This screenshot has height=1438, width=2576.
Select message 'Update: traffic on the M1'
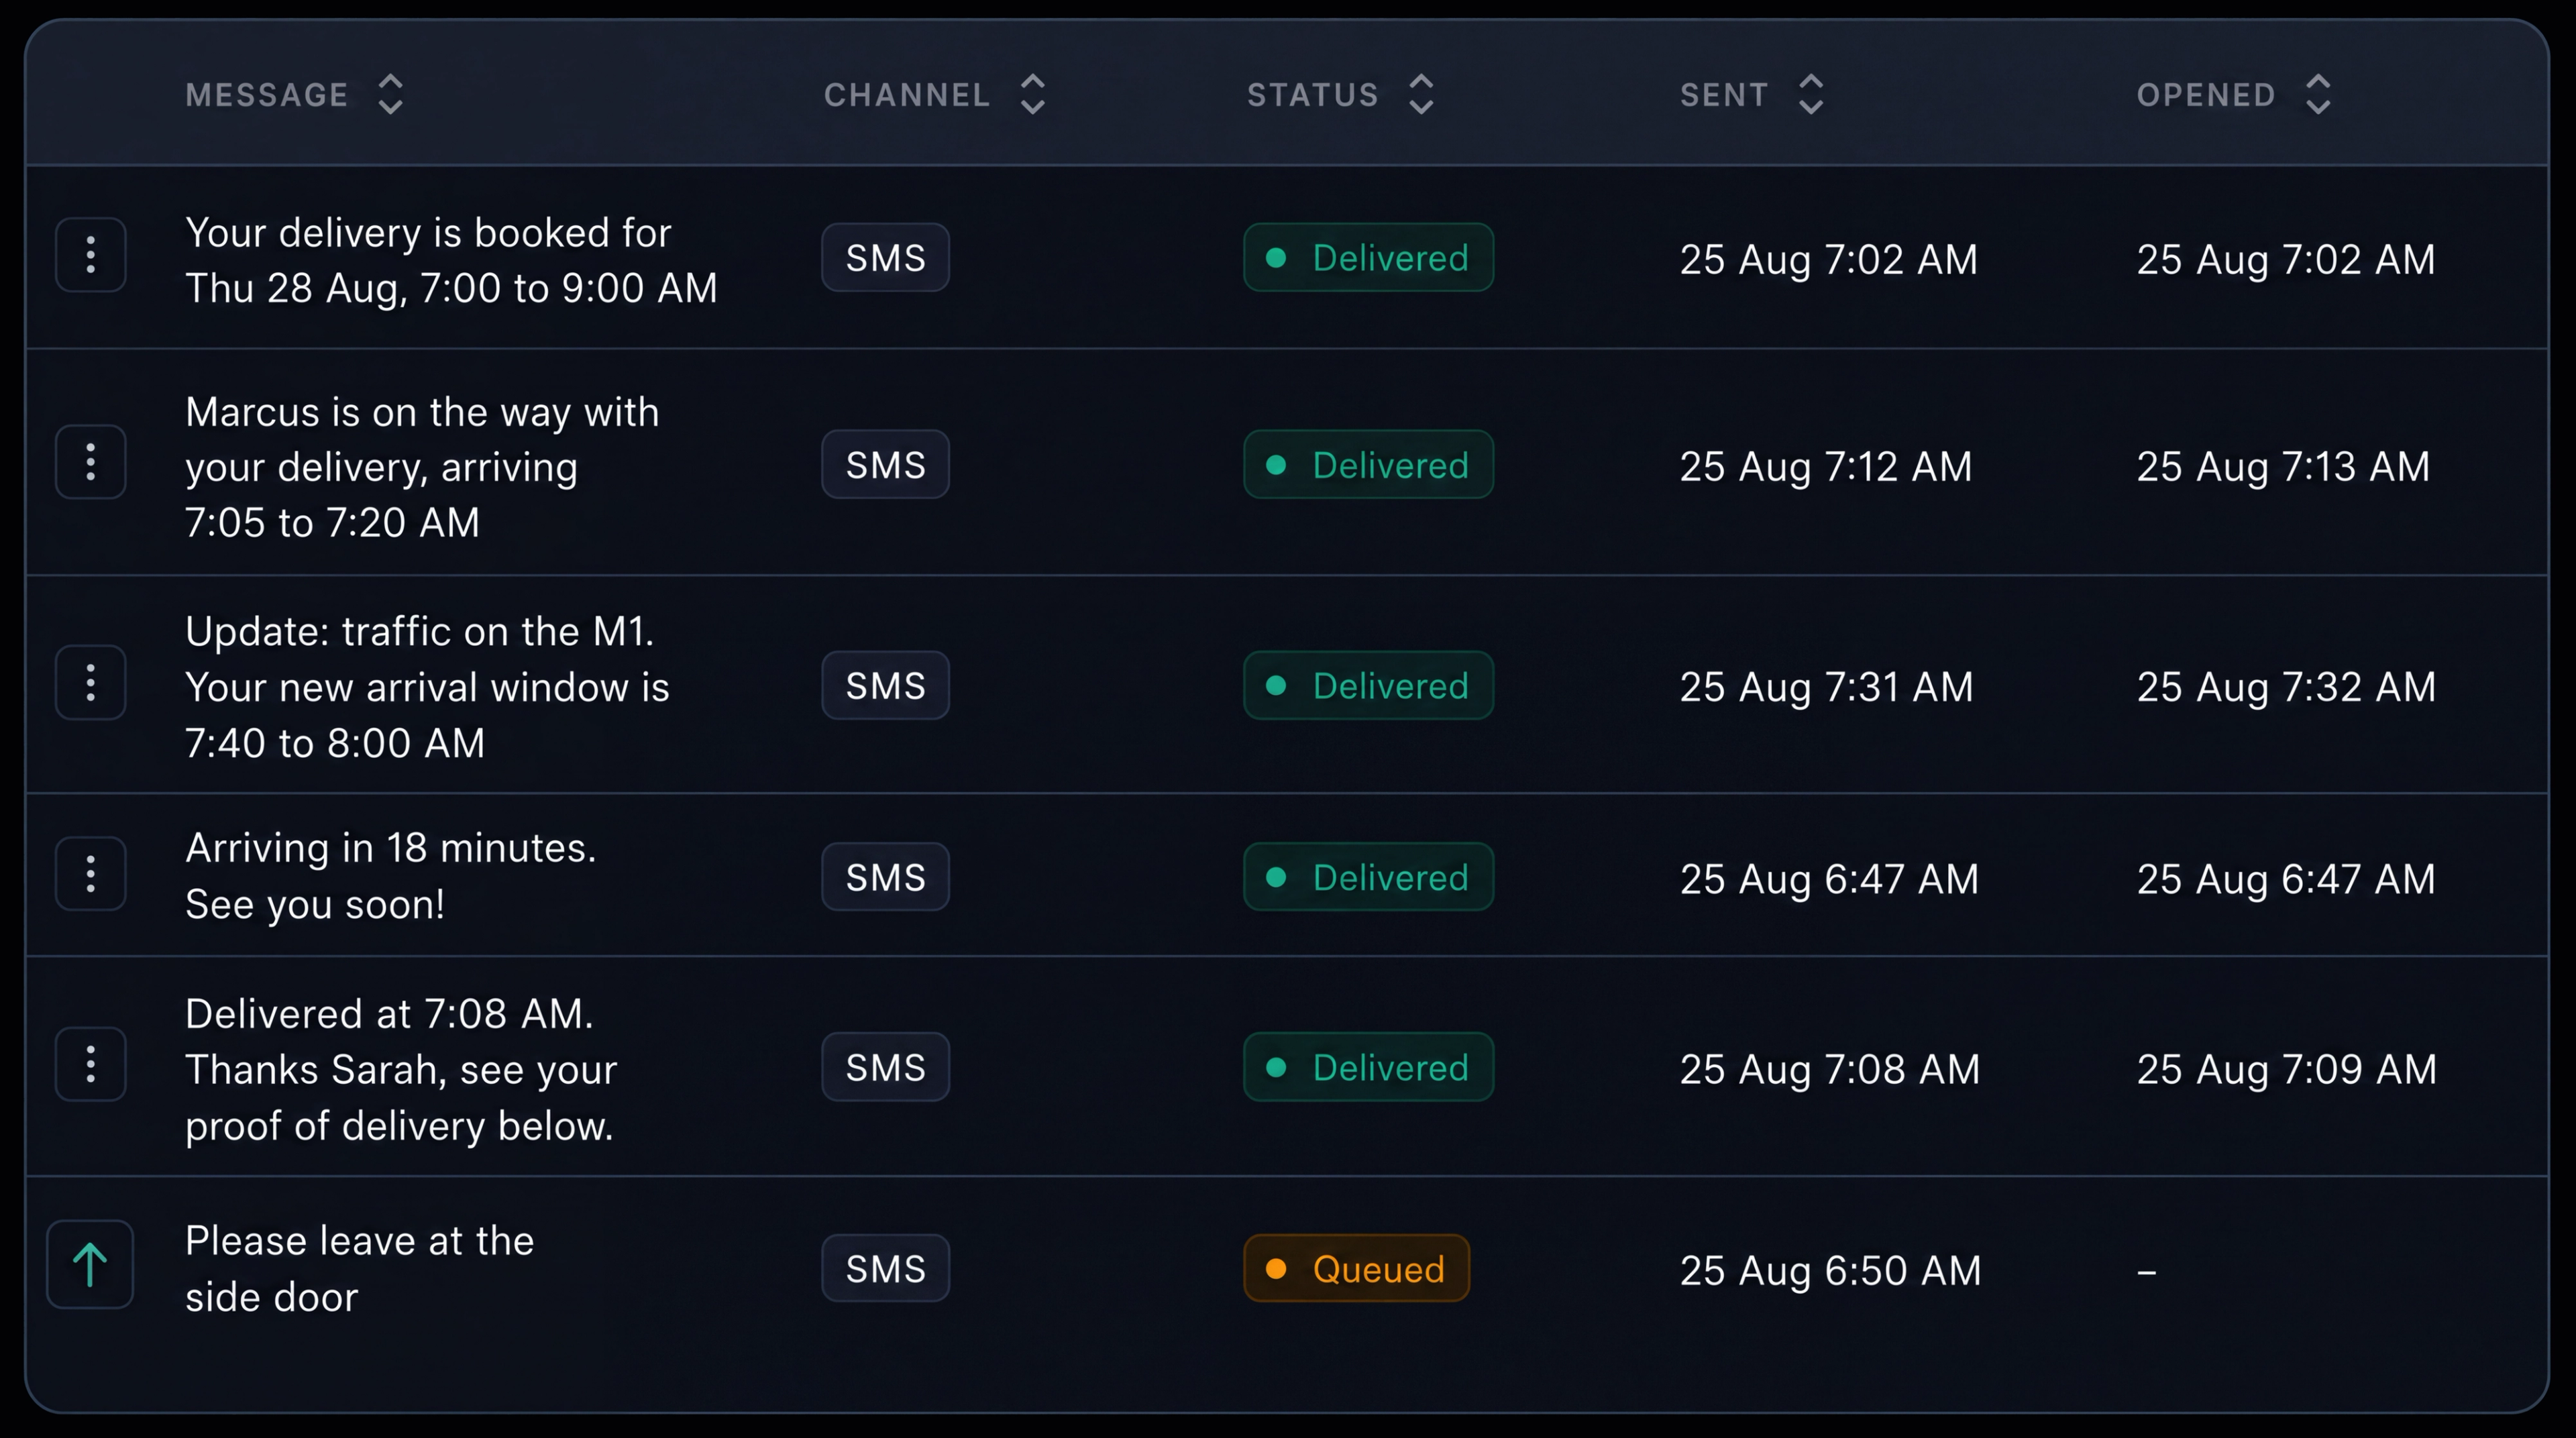(x=427, y=687)
